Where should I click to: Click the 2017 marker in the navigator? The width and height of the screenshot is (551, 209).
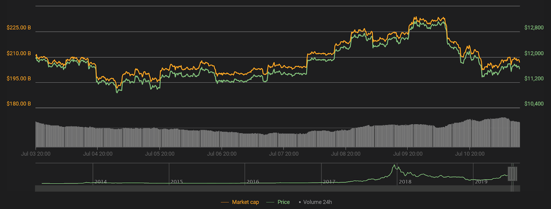329,181
